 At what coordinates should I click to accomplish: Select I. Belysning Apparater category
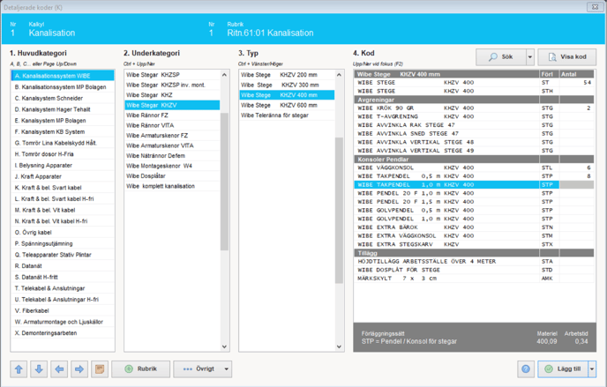pyautogui.click(x=63, y=165)
